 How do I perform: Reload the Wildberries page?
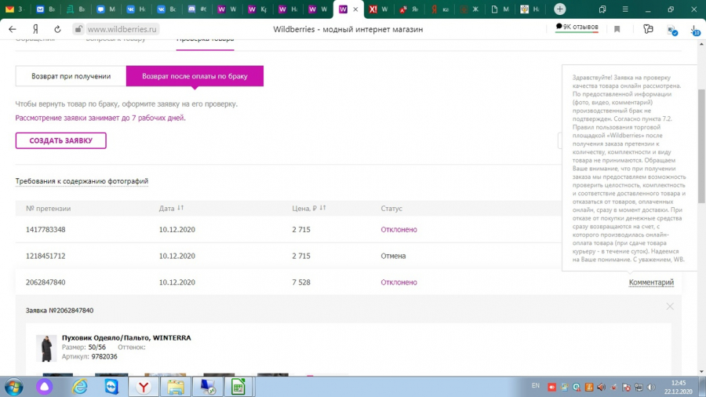coord(57,29)
